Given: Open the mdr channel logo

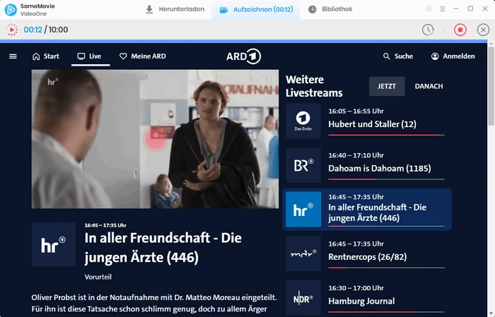Looking at the screenshot, I should (x=303, y=253).
